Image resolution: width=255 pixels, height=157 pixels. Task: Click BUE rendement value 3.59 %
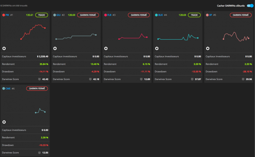coord(197,64)
